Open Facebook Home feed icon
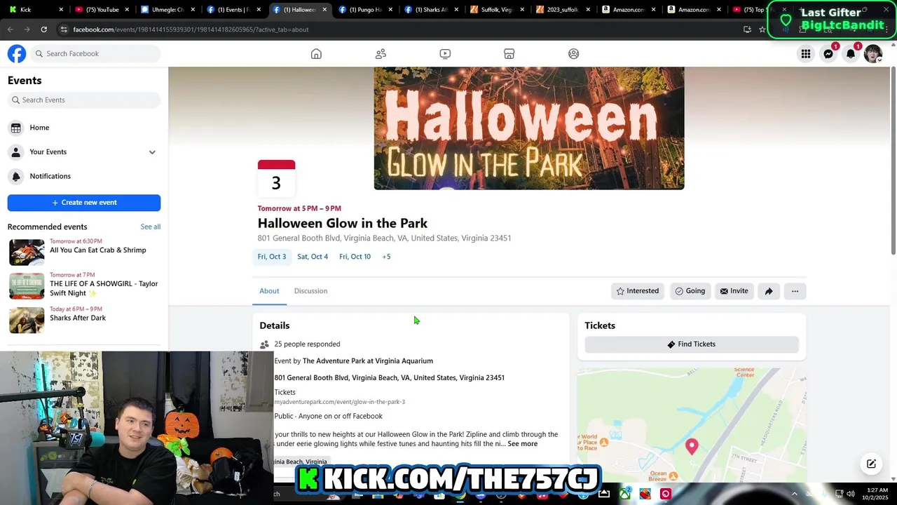Viewport: 897px width, 505px height. click(316, 54)
